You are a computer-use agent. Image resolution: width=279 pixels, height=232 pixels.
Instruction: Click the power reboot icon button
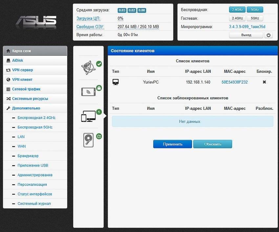pos(268,35)
